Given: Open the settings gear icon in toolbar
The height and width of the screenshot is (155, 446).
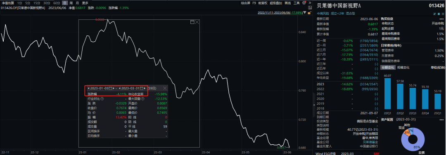Looking at the screenshot, I should click(x=304, y=3).
